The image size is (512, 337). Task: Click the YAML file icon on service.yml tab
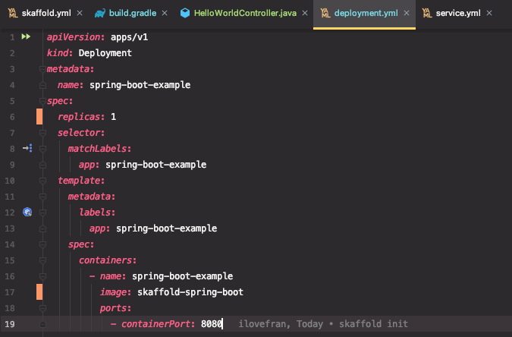(427, 13)
